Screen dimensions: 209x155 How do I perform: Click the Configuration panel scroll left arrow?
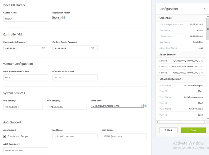[x=158, y=122]
